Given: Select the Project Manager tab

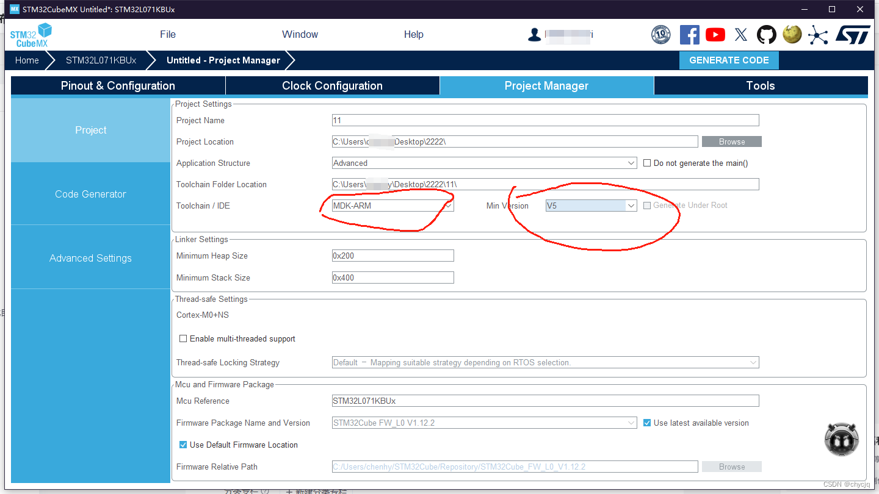Looking at the screenshot, I should (547, 85).
